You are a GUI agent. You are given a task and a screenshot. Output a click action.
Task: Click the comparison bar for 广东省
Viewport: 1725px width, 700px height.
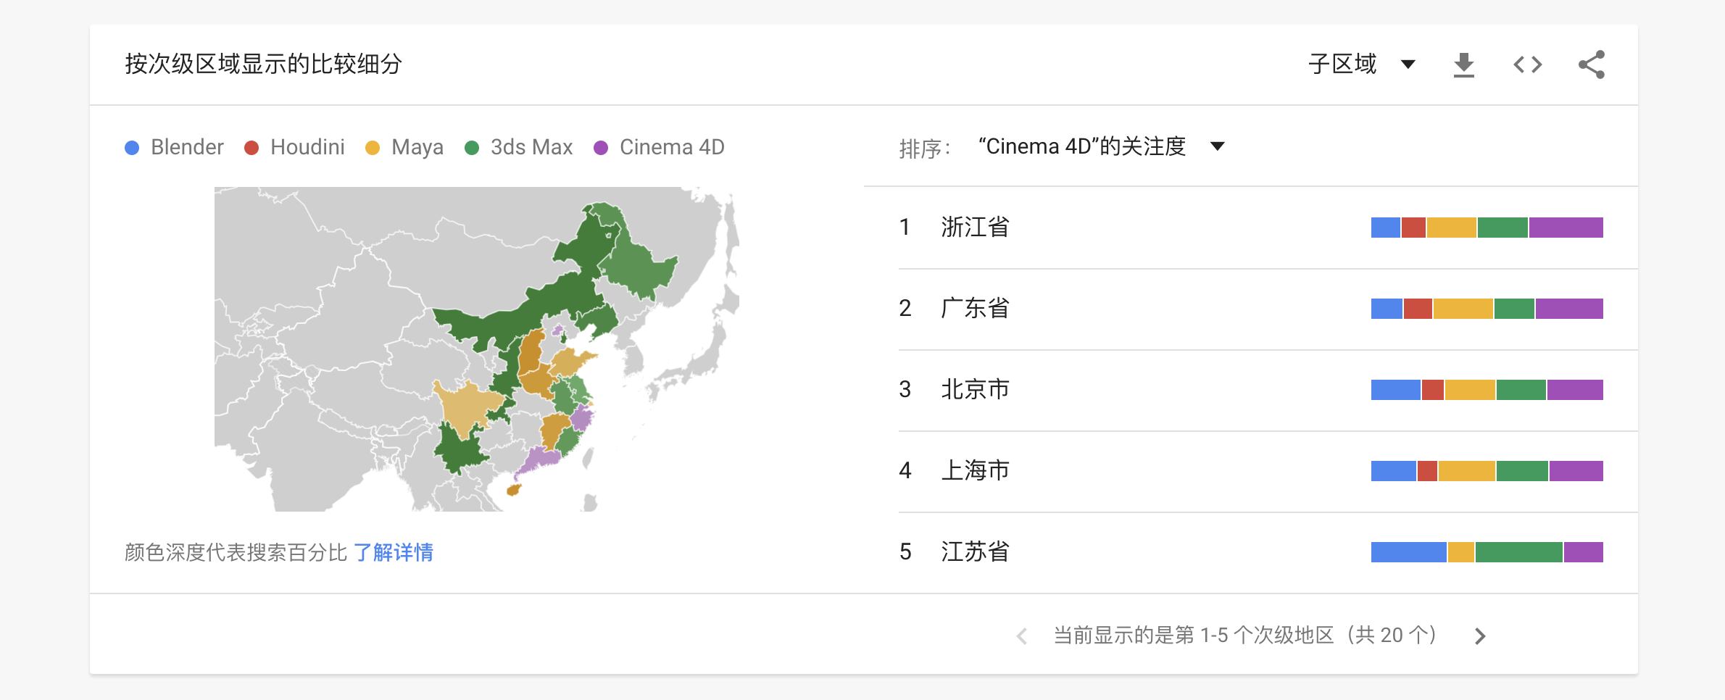click(1487, 309)
